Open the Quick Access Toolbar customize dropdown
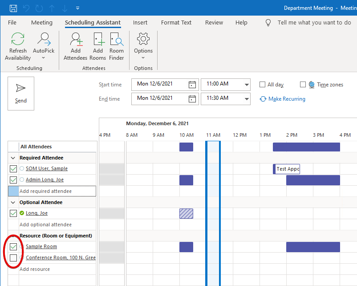357x286 pixels. pyautogui.click(x=78, y=8)
